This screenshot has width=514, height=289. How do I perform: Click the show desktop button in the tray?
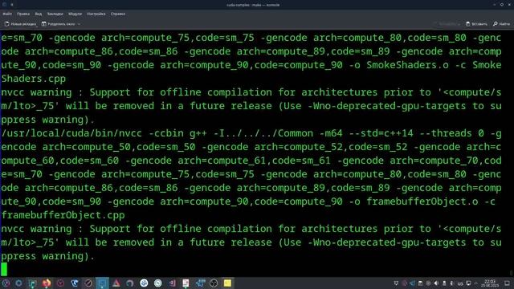tap(507, 283)
